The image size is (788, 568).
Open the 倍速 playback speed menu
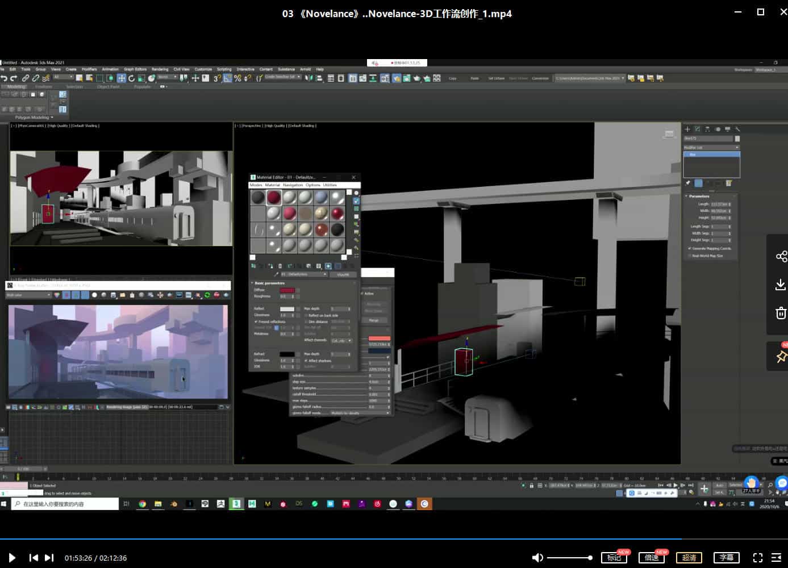pos(652,558)
